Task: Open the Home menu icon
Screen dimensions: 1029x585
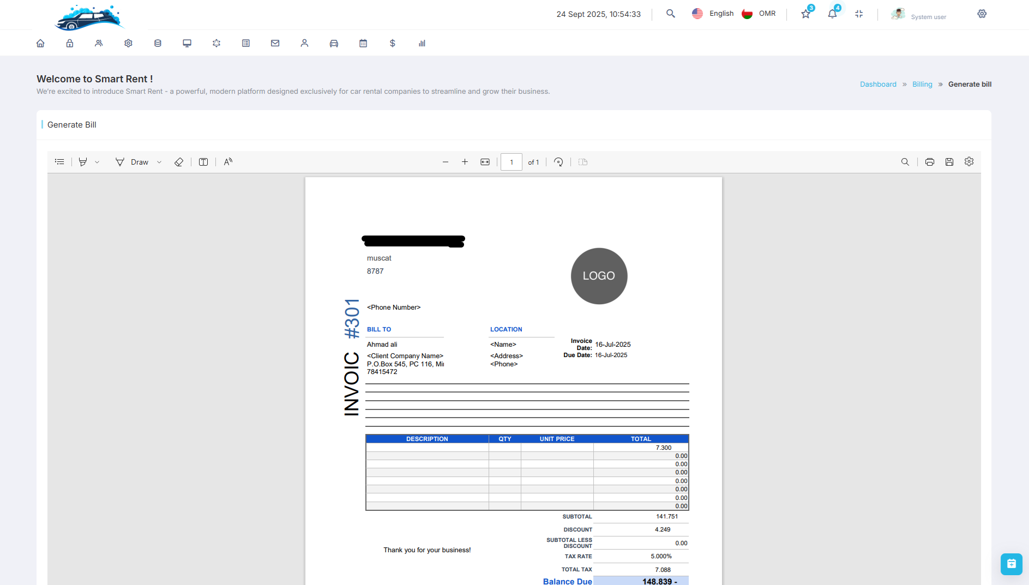Action: pos(40,43)
